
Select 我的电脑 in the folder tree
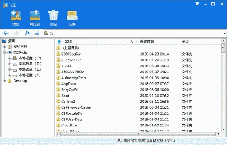coord(20,52)
